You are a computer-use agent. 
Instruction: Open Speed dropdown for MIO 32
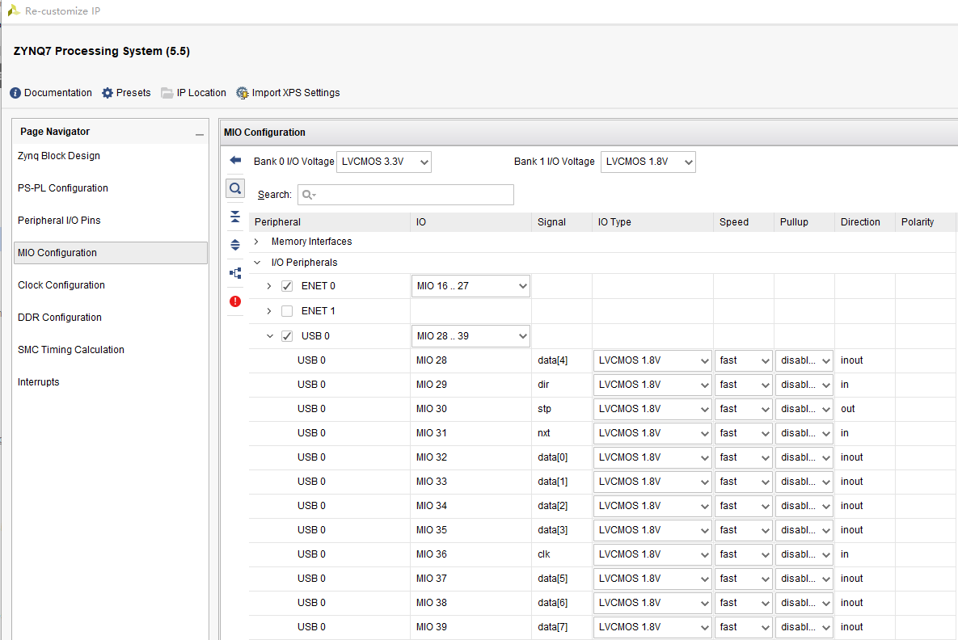[744, 457]
